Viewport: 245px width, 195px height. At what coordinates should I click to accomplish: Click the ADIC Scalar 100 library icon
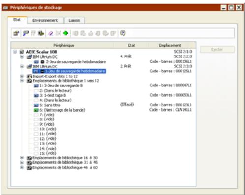pos(22,52)
